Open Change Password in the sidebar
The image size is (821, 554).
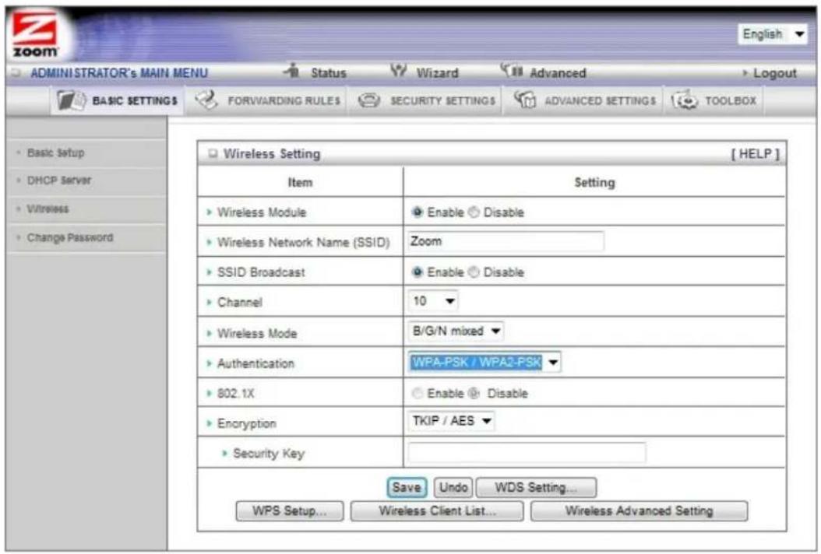coord(69,237)
